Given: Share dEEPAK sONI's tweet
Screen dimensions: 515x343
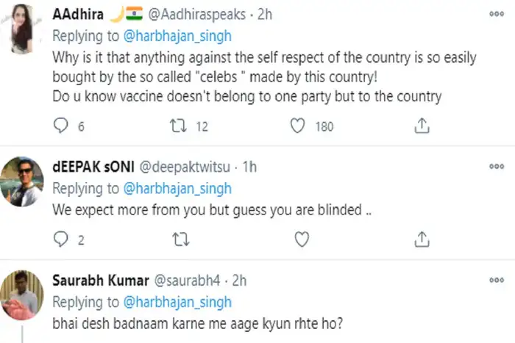Looking at the screenshot, I should [x=422, y=239].
